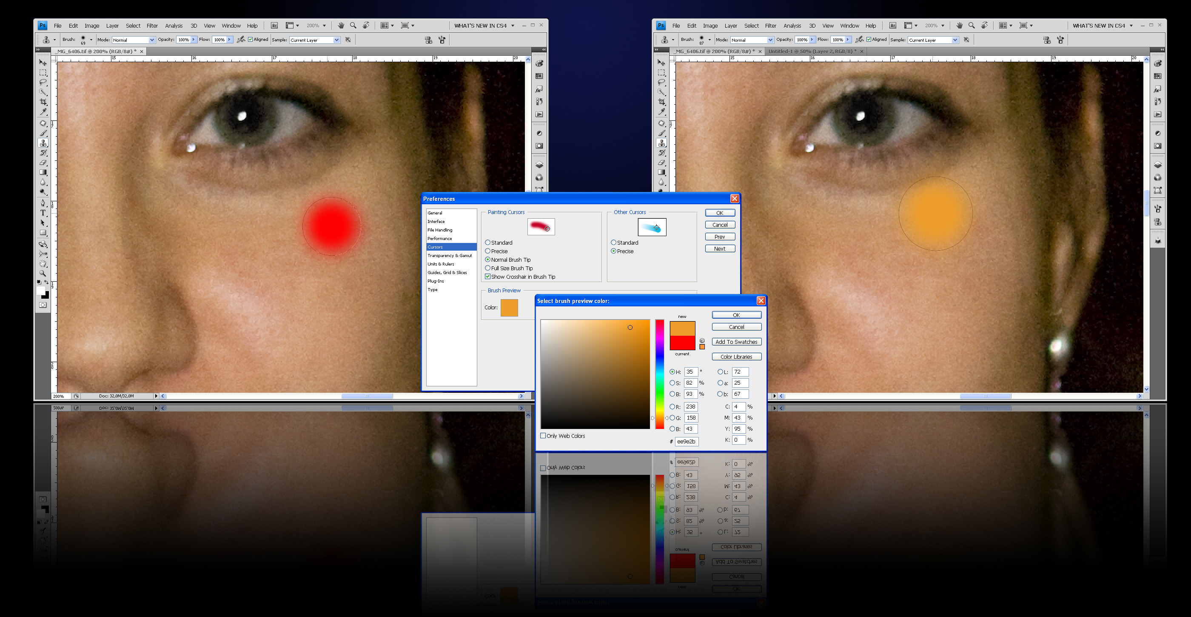
Task: Expand the Sample dropdown in left window
Action: (x=315, y=40)
